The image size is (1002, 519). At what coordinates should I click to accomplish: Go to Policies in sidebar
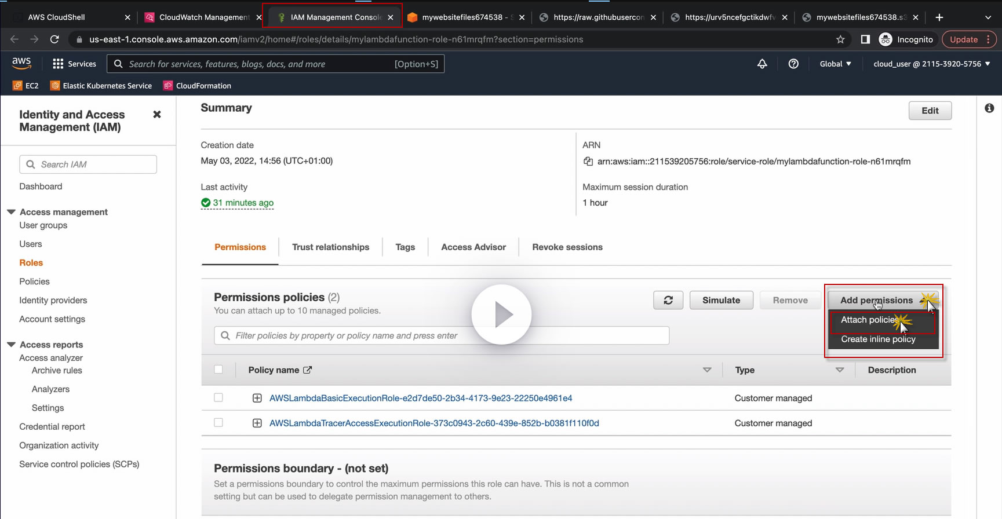coord(34,282)
